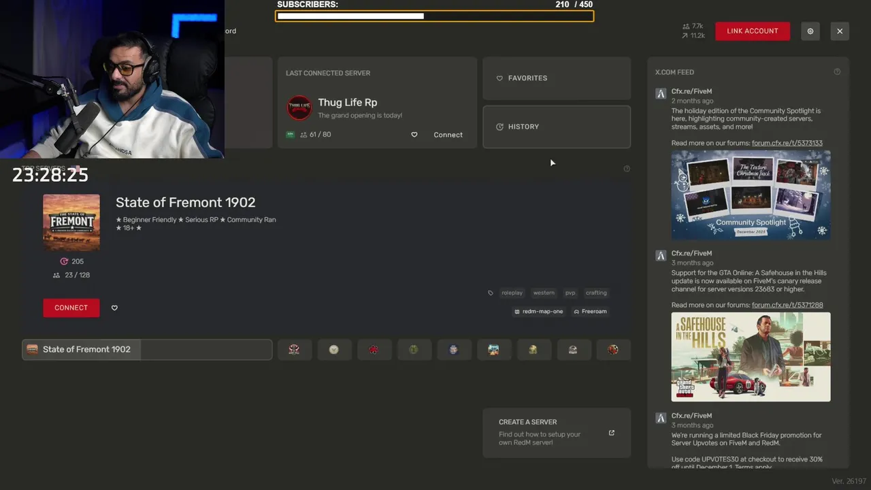Select first small server tile with red-white crest

tap(294, 349)
